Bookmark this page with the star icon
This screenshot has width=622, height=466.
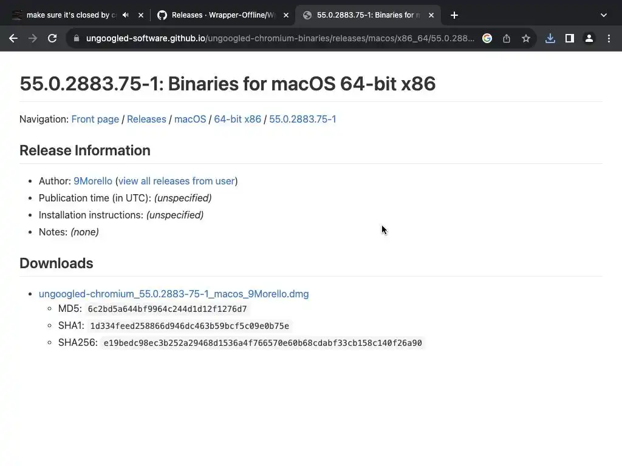pos(526,38)
